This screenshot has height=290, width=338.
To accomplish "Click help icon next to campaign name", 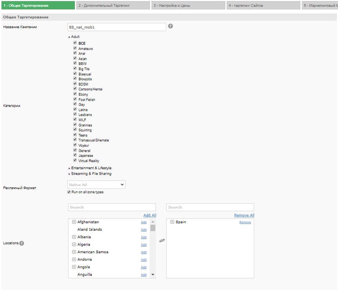I will tap(170, 26).
